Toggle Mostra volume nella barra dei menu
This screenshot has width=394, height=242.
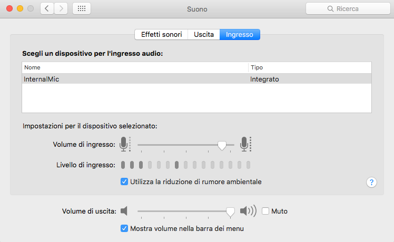click(x=124, y=228)
